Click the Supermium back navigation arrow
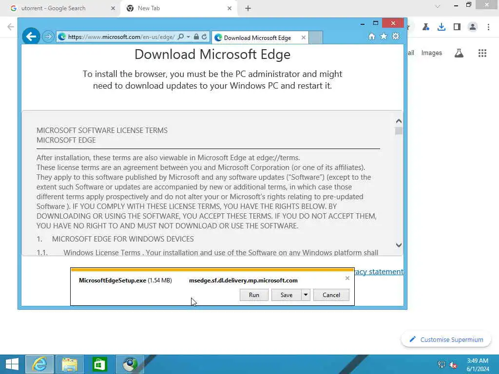 tap(11, 27)
